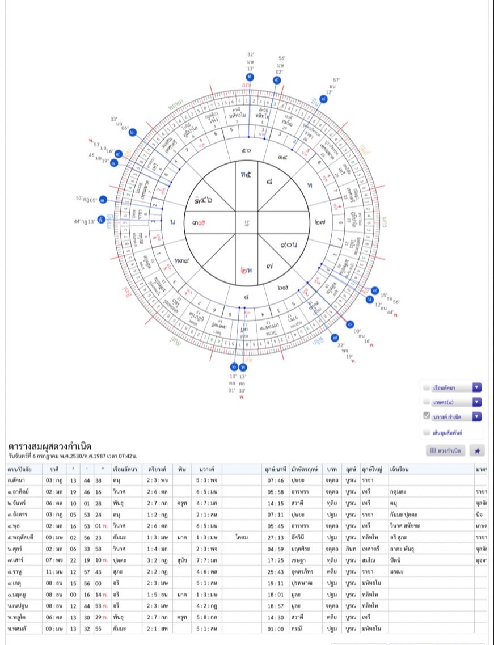The width and height of the screenshot is (494, 645).
Task: Select the ท.ทศมลั row label
Action: point(17,629)
